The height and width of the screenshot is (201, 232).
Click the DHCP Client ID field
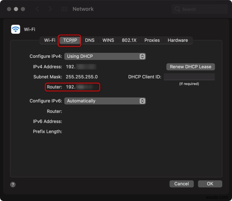(189, 77)
